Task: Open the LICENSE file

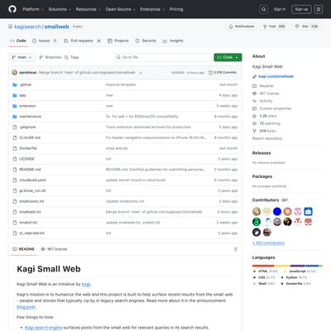Action: [x=26, y=159]
